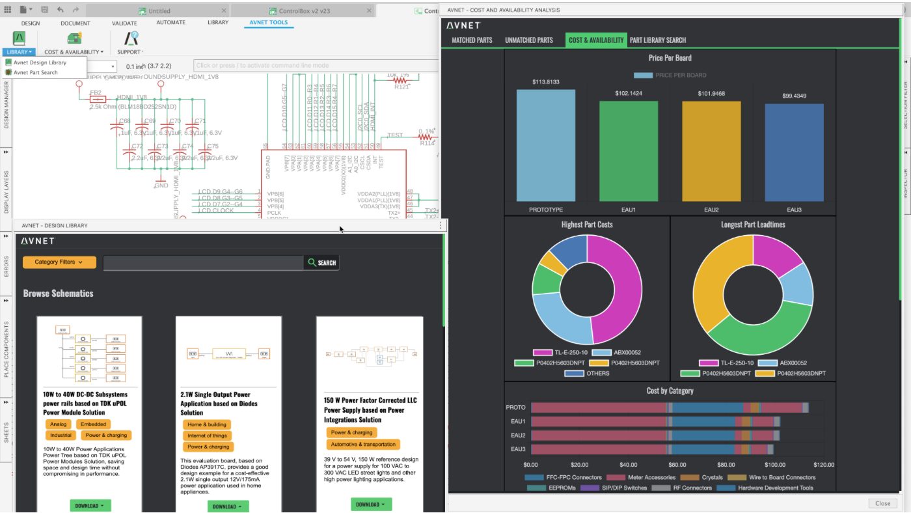Switch to the DOCUMENT ribbon tab
This screenshot has width=911, height=513.
pyautogui.click(x=75, y=23)
